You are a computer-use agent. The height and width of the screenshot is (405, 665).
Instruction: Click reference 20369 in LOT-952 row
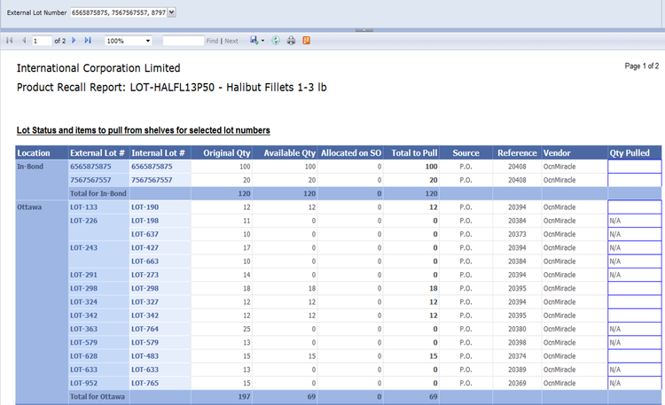(517, 384)
